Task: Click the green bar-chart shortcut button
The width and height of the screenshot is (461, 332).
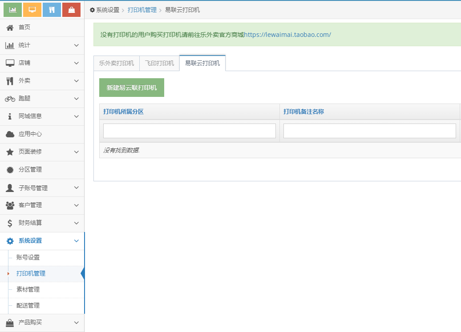Action: coord(12,10)
